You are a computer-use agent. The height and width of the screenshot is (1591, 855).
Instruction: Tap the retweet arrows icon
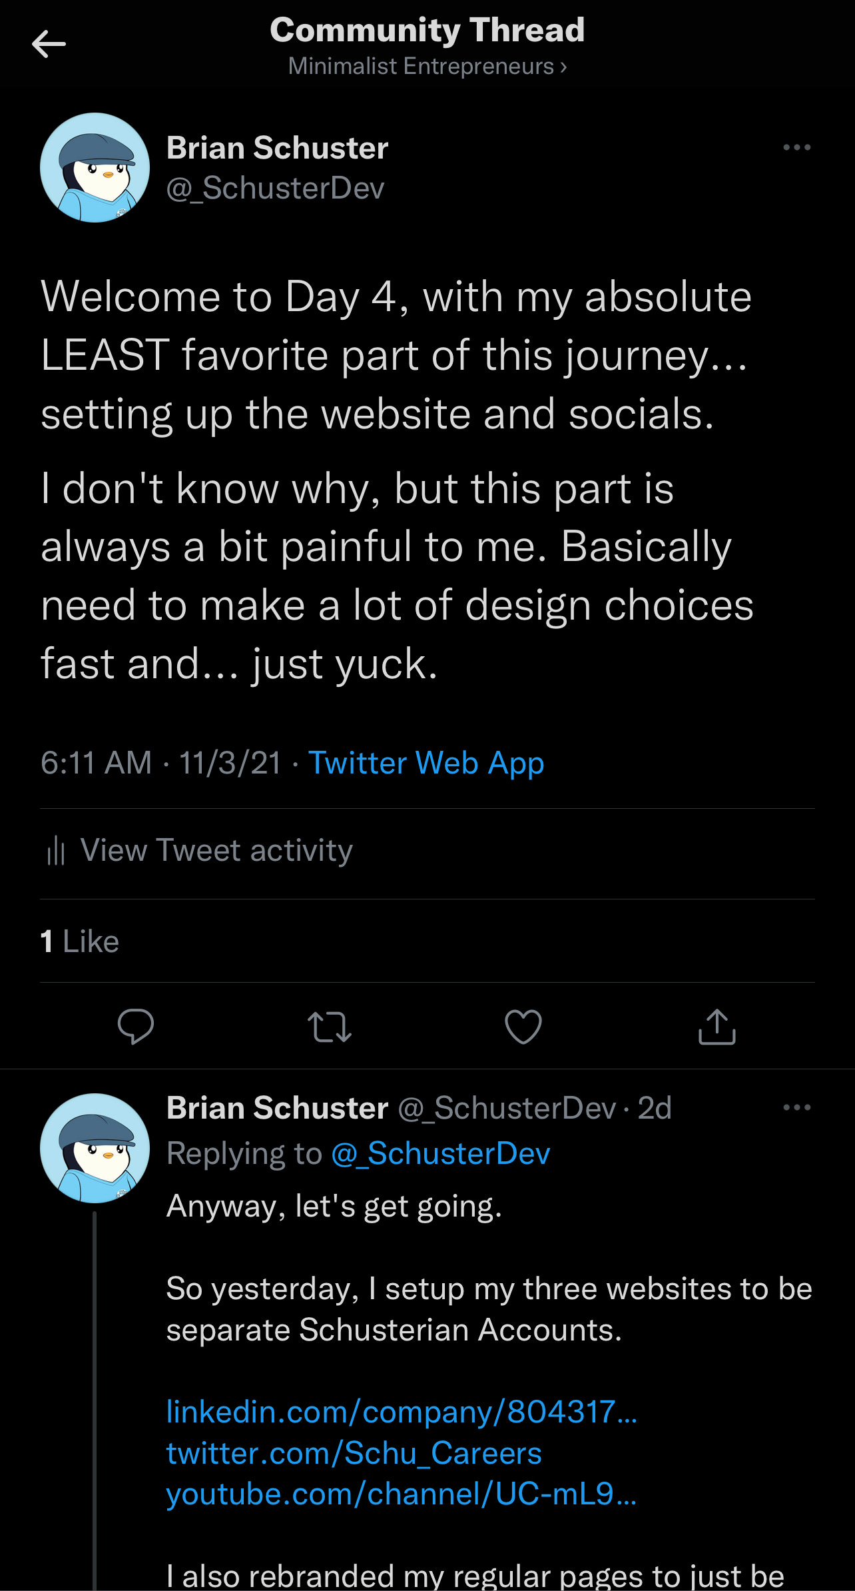coord(329,1027)
